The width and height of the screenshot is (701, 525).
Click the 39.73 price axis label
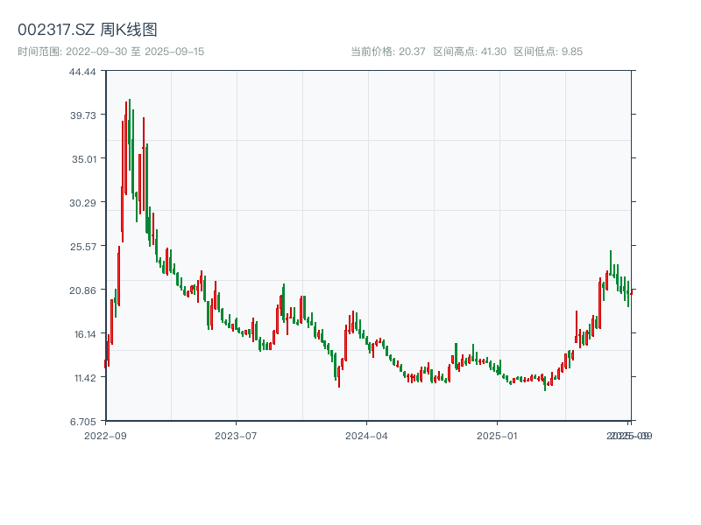point(80,115)
